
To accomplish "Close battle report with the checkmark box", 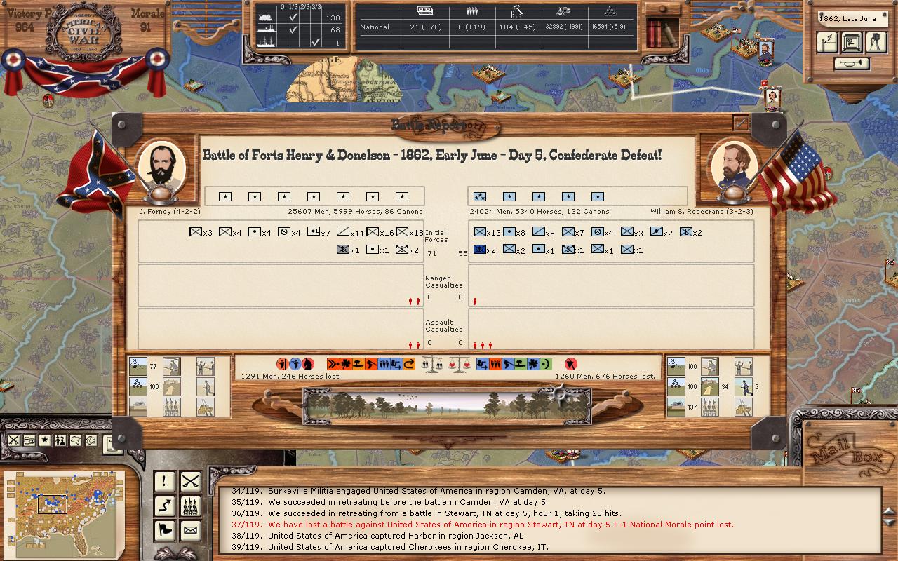I will coord(740,123).
